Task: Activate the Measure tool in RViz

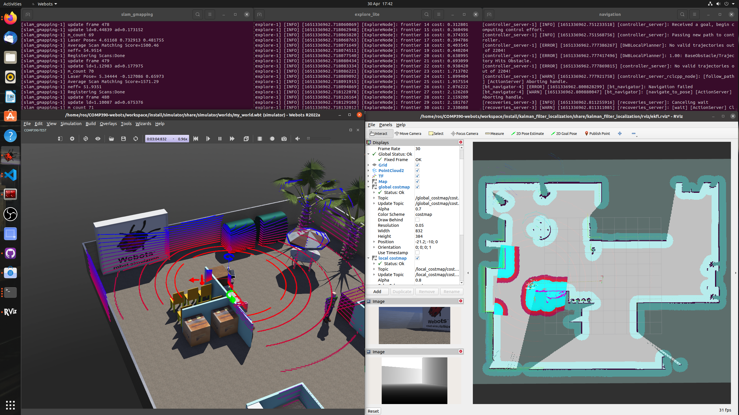Action: click(494, 133)
